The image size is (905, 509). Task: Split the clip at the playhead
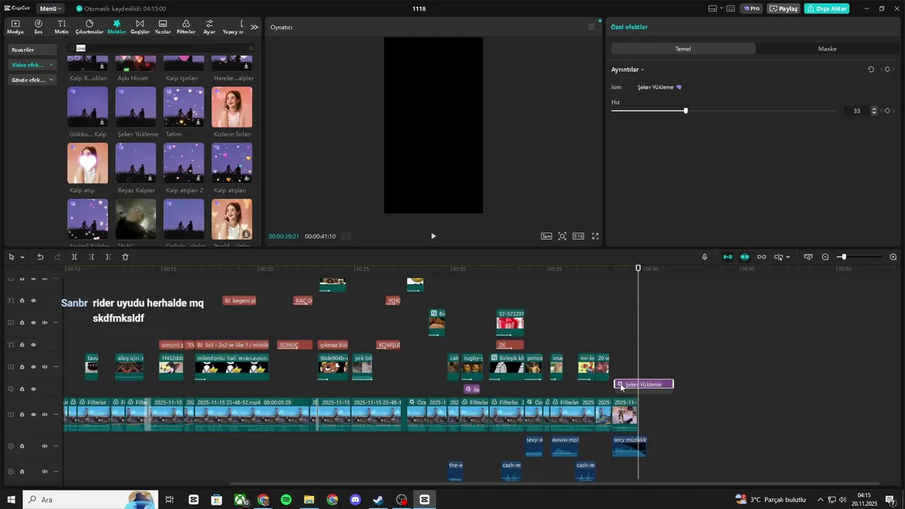(x=74, y=257)
